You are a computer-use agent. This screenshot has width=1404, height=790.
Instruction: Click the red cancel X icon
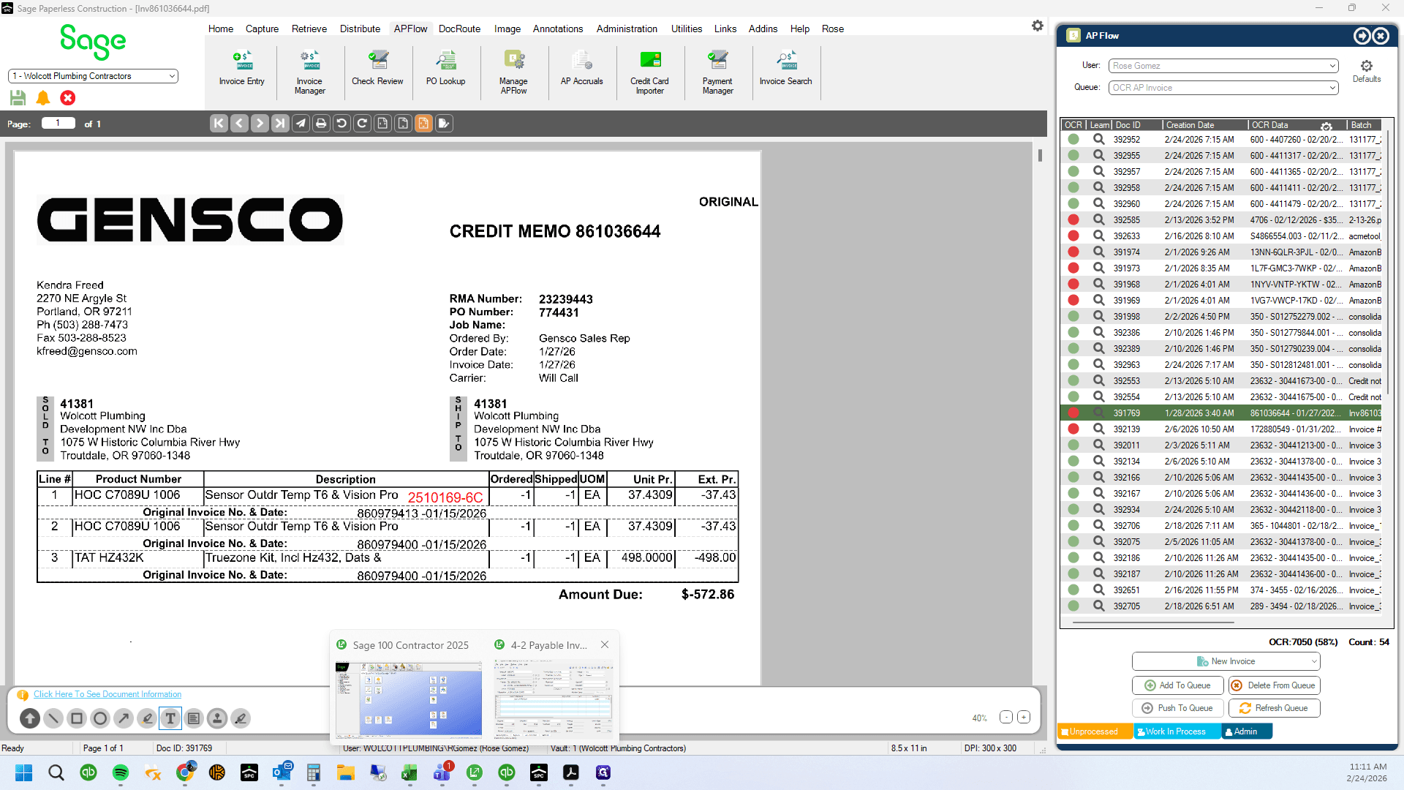(68, 97)
